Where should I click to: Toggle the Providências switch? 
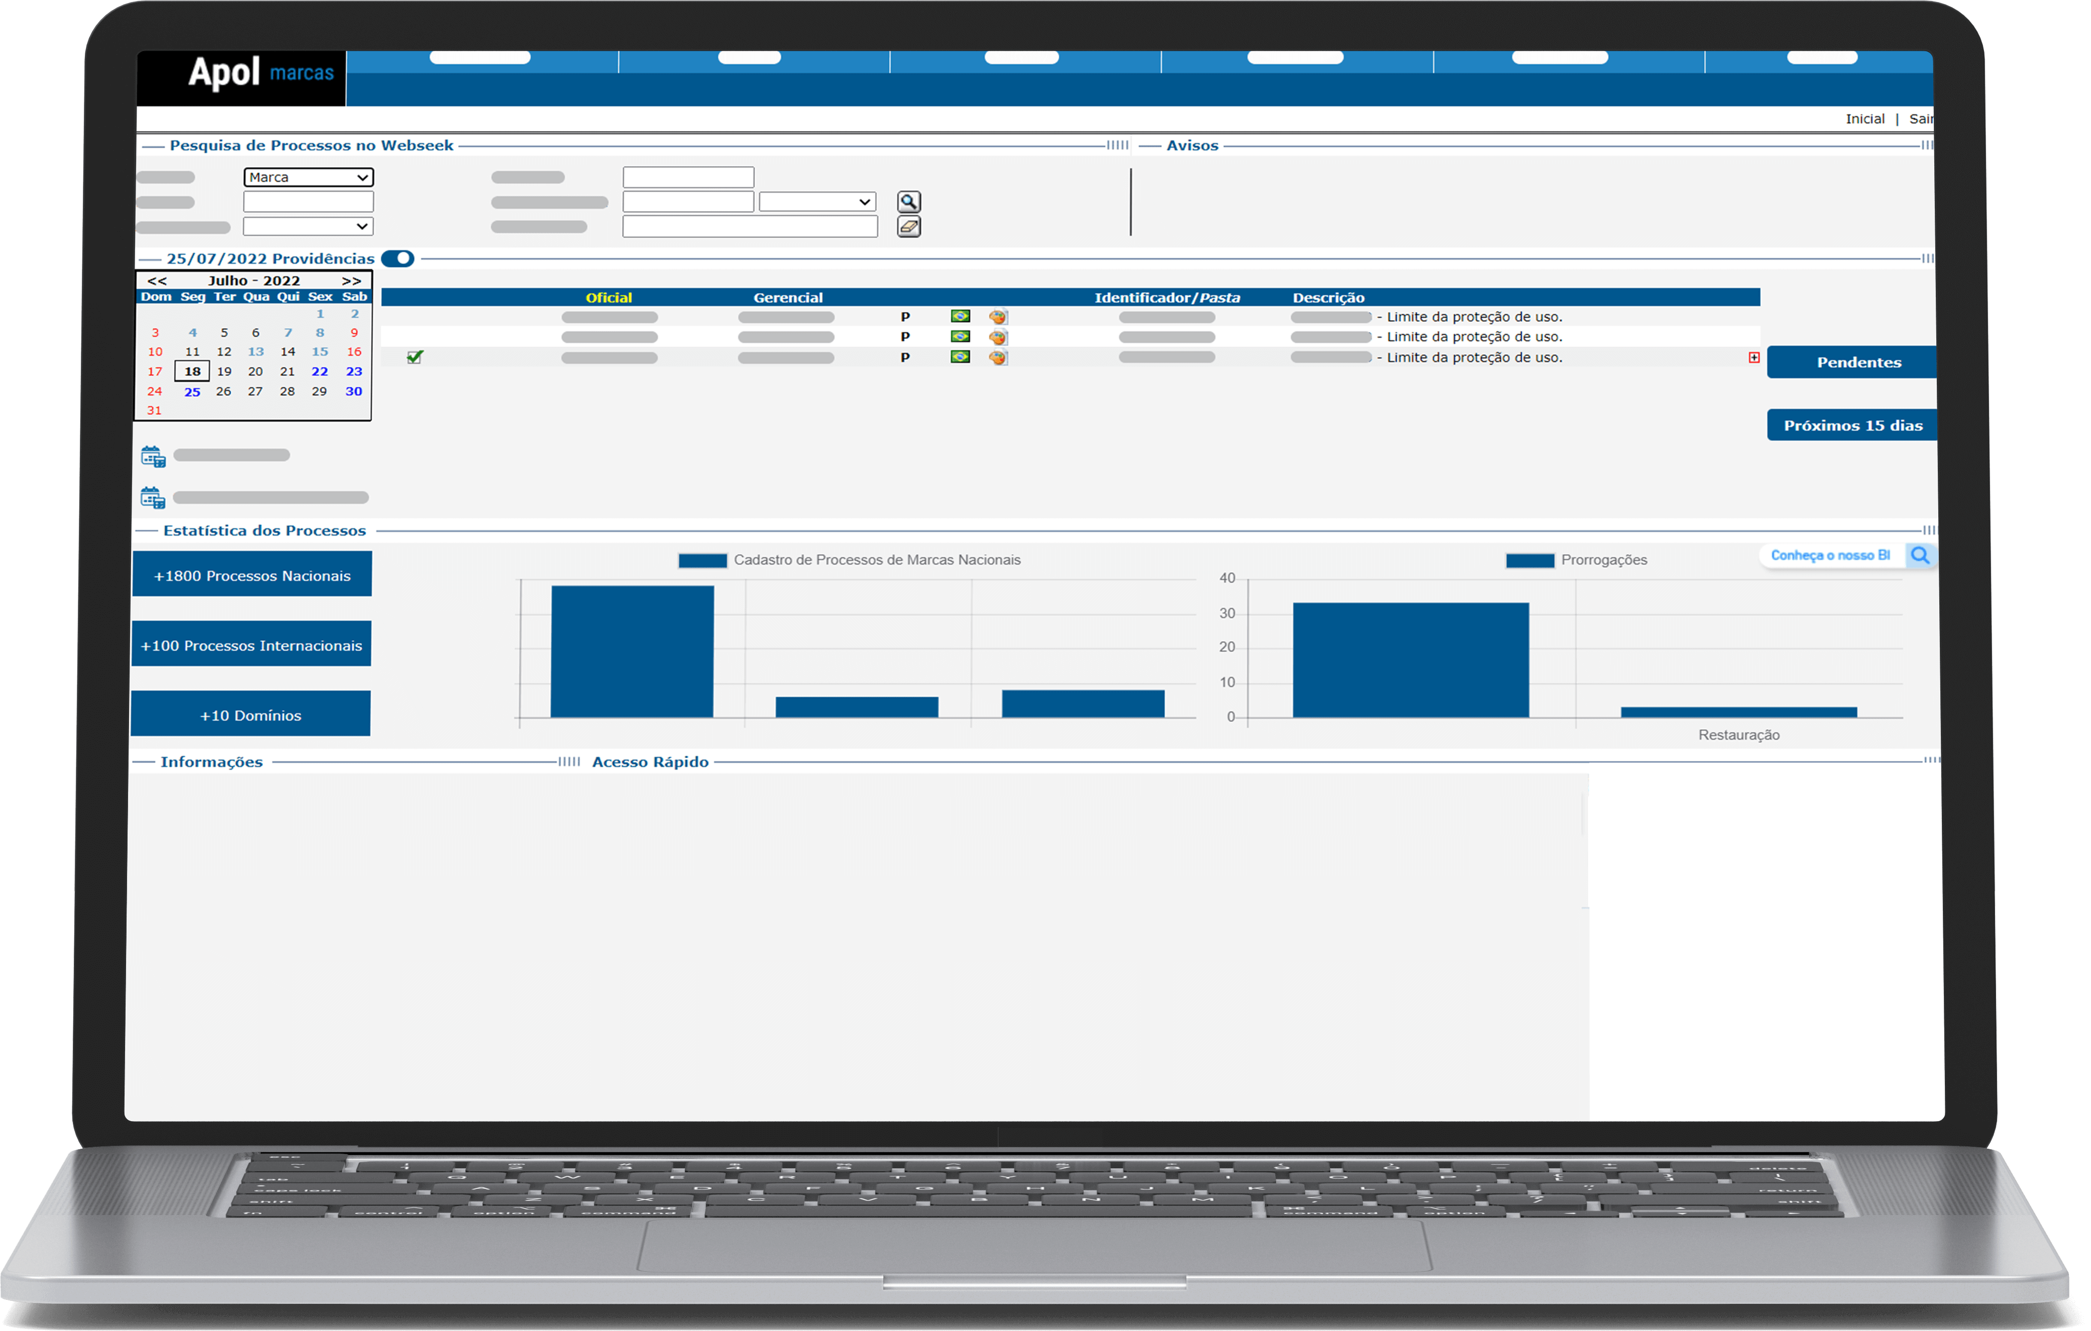coord(398,259)
